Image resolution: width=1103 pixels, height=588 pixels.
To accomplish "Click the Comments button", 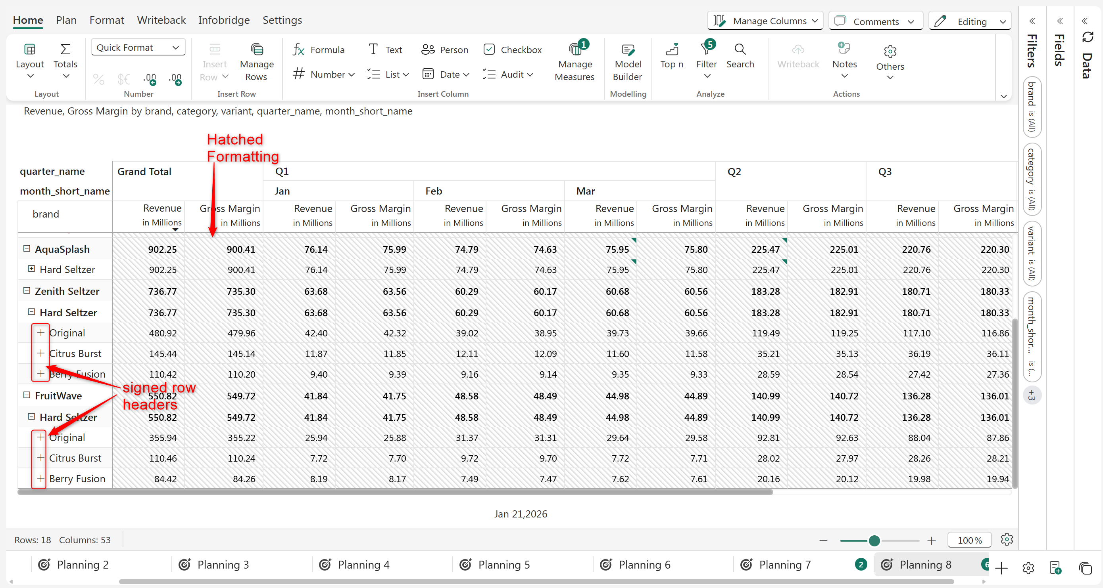I will 875,21.
